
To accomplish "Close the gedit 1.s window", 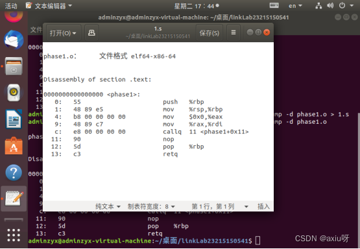I will coord(267,32).
